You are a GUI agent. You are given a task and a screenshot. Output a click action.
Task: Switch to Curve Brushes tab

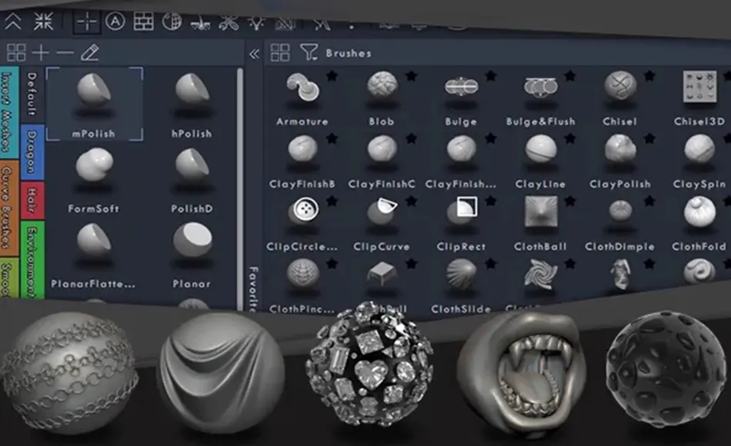point(9,208)
